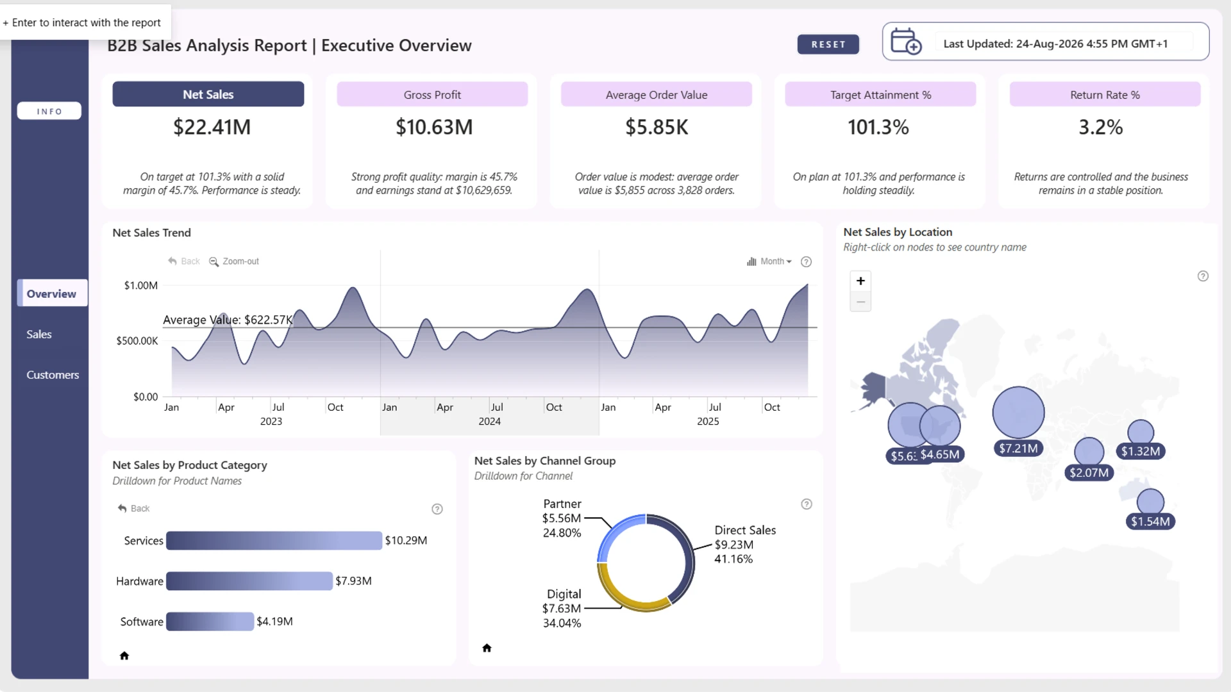Zoom in on the map with plus button
The height and width of the screenshot is (692, 1231).
(x=860, y=281)
